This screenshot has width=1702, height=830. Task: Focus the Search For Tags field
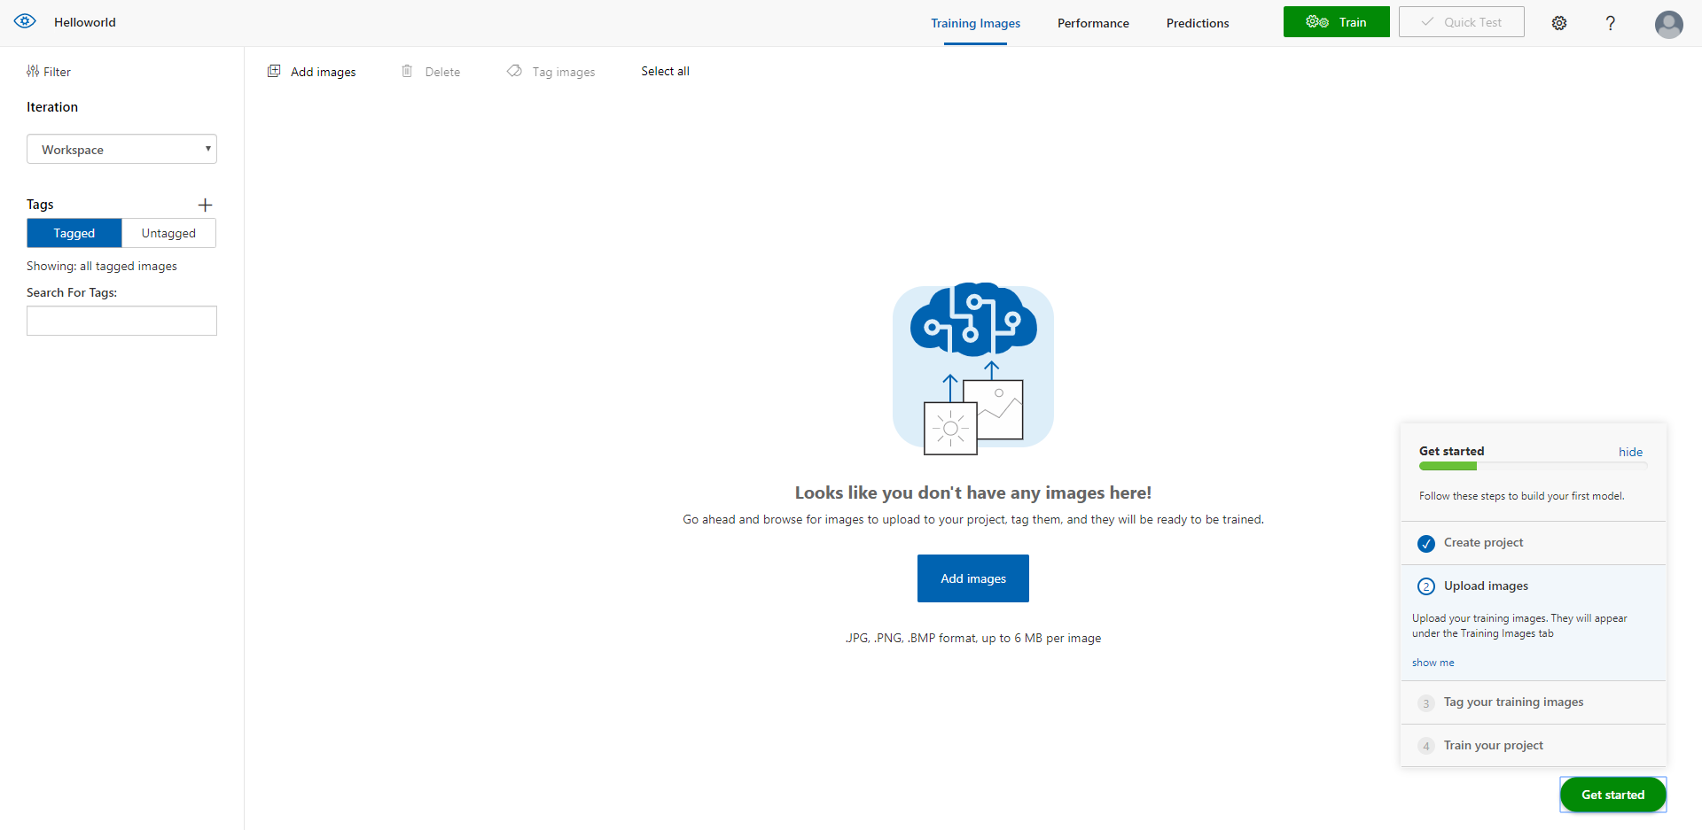[121, 321]
